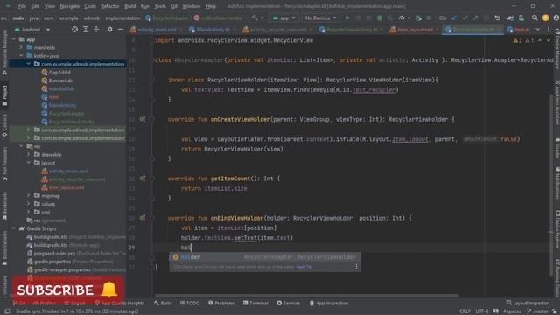560x315 pixels.
Task: Toggle the Structure sidebar button
Action: pyautogui.click(x=4, y=286)
